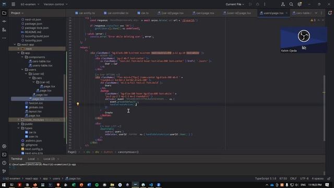Open the Services tool window icon
This screenshot has width=334, height=188.
(x=4, y=146)
